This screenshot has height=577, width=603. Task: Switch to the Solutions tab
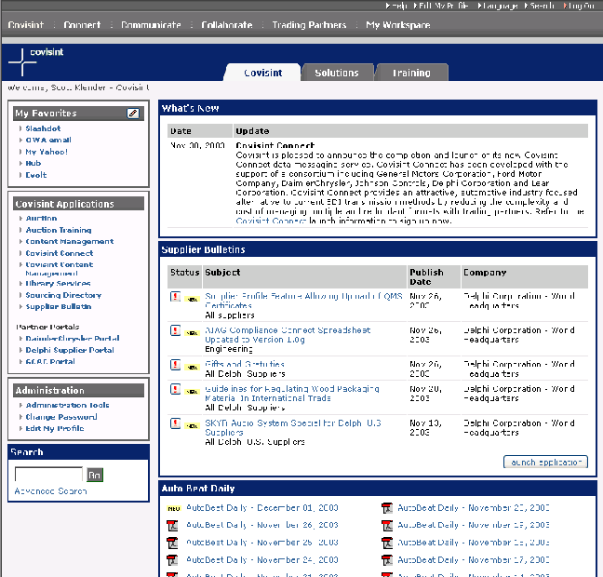coord(337,73)
